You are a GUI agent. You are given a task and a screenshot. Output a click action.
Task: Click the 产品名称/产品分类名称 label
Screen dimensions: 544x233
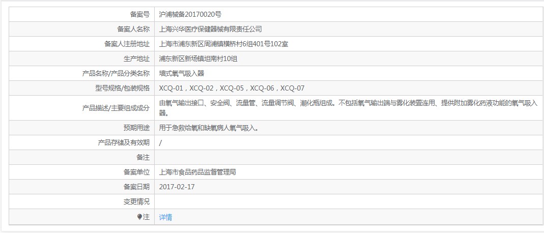coord(116,73)
